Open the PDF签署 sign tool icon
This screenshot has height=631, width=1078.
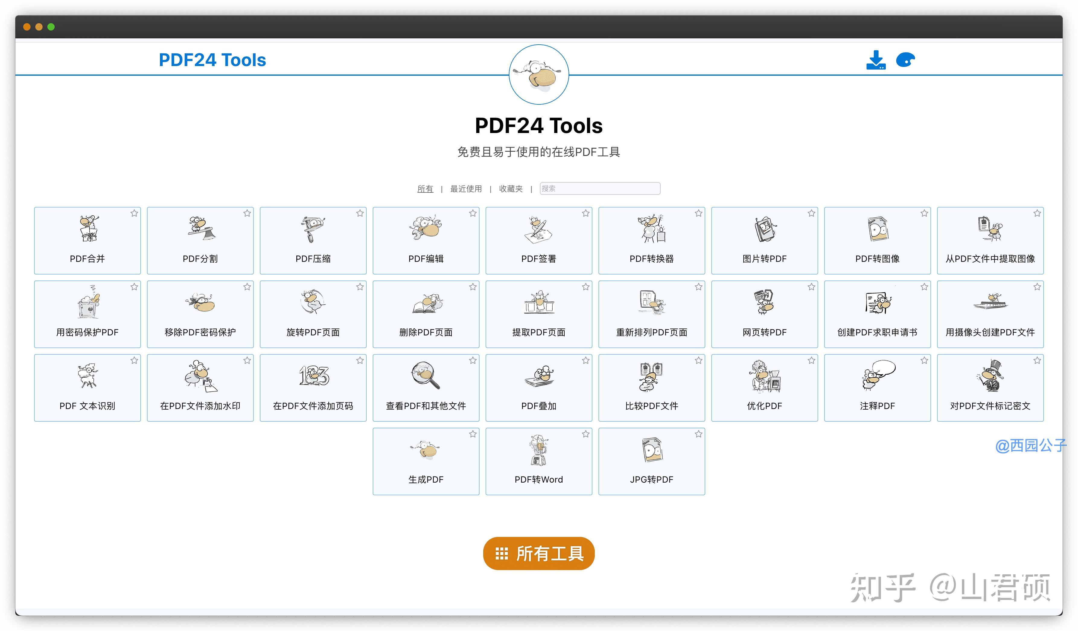[x=539, y=230]
